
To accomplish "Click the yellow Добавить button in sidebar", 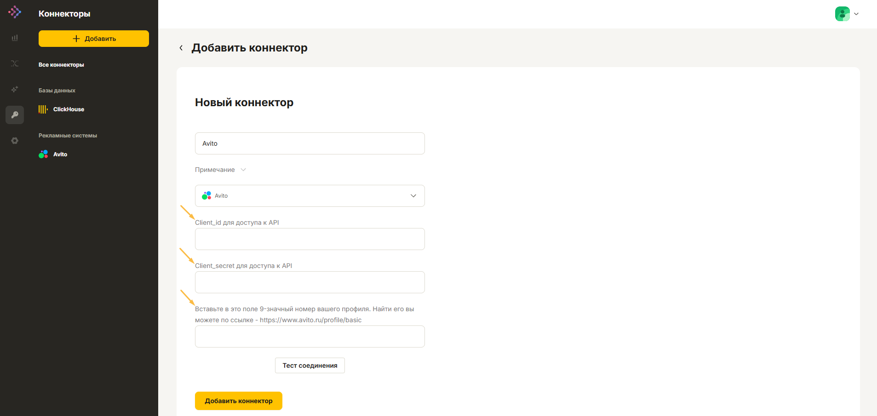I will coord(94,39).
